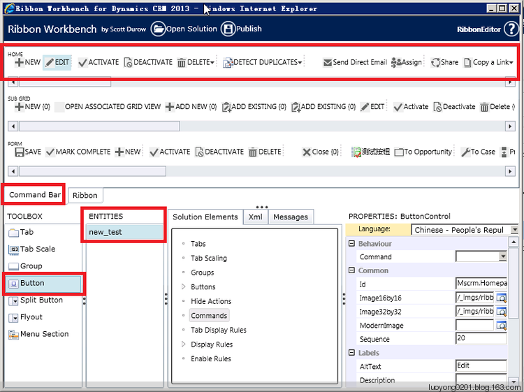Select the Assign button in Home bar
The height and width of the screenshot is (392, 524).
click(407, 62)
